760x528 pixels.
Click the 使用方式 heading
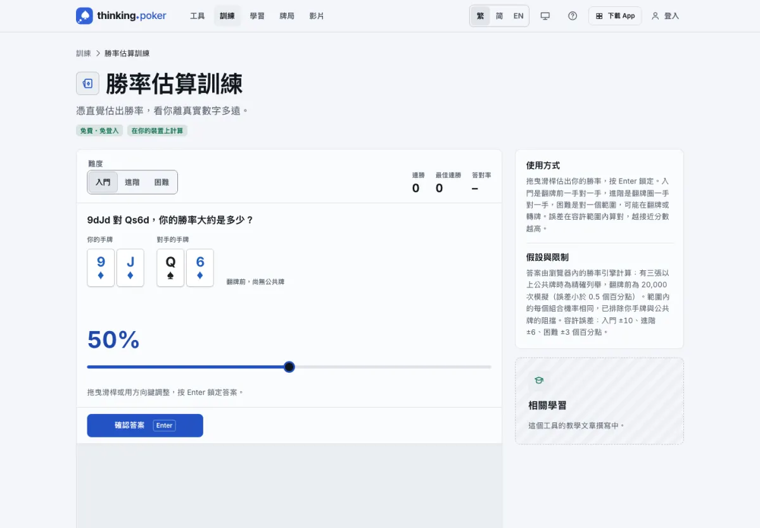click(543, 165)
